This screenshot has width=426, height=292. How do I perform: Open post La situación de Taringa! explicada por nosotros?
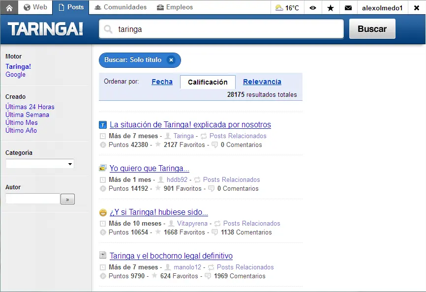[x=190, y=124]
